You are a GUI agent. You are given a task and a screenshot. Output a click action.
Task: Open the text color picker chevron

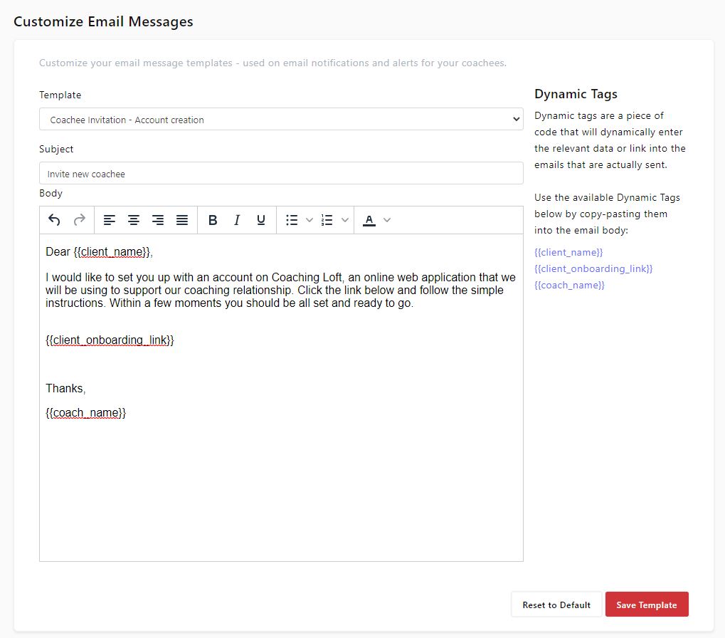386,219
